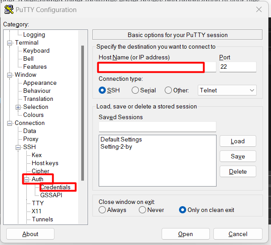The width and height of the screenshot is (271, 245).
Task: Open the Tunnels category
Action: click(x=42, y=219)
